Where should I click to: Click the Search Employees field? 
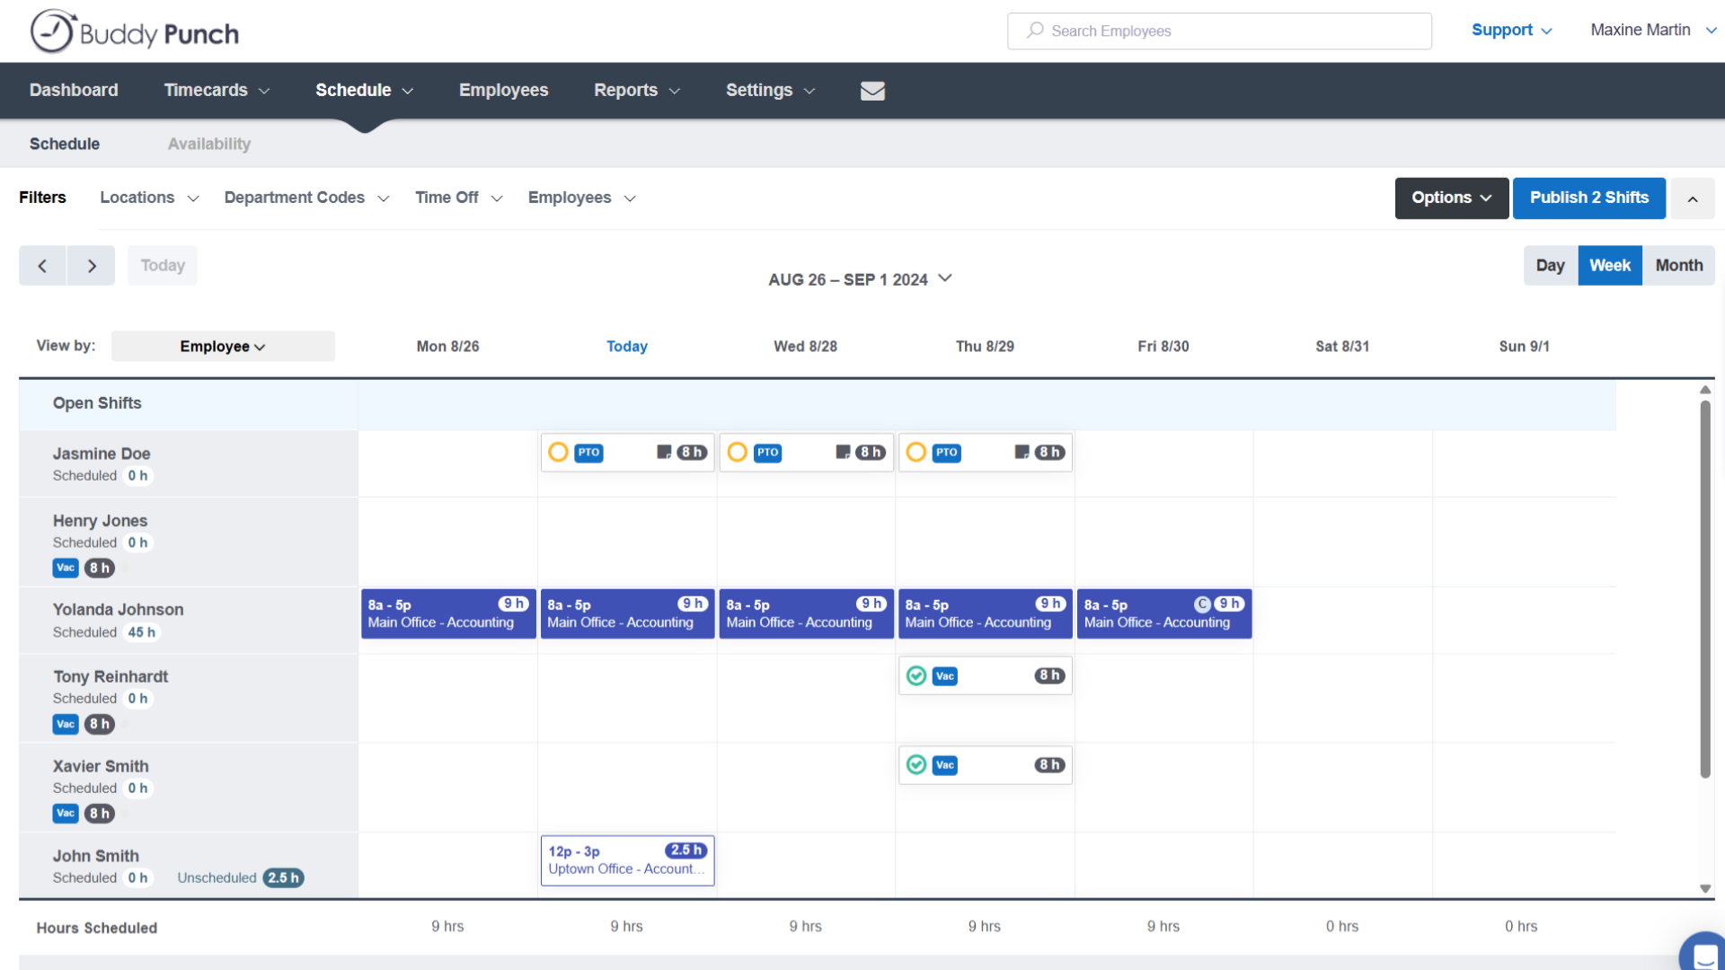1219,31
